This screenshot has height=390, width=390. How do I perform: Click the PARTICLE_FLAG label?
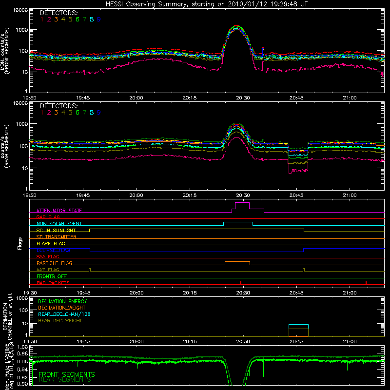coord(55,263)
